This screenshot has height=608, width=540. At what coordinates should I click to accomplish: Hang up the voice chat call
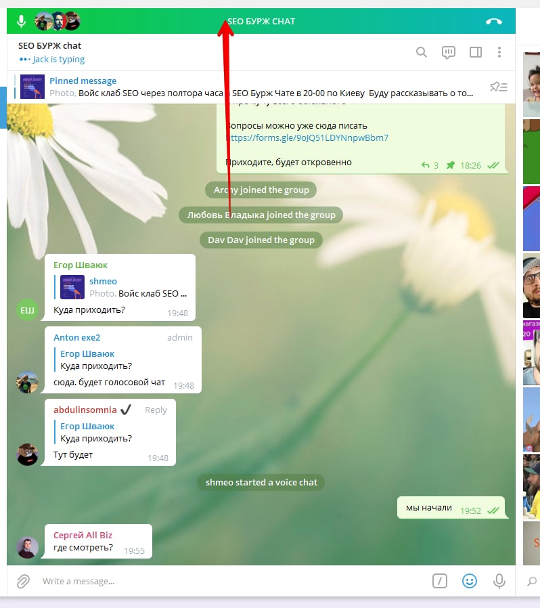point(493,21)
